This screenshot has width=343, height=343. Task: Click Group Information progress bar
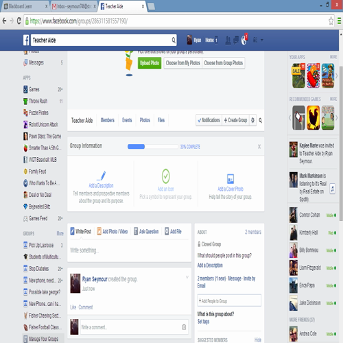coord(153,147)
